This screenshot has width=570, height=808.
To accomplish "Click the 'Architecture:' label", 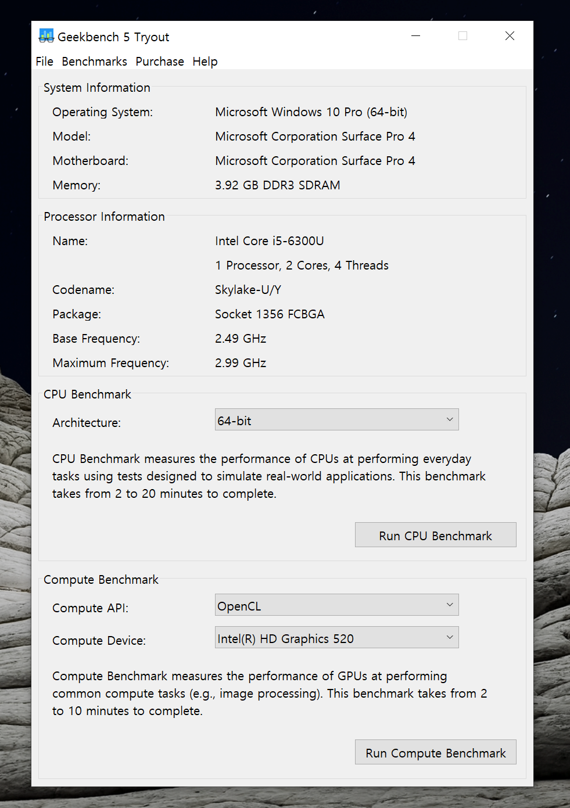I will click(x=87, y=423).
